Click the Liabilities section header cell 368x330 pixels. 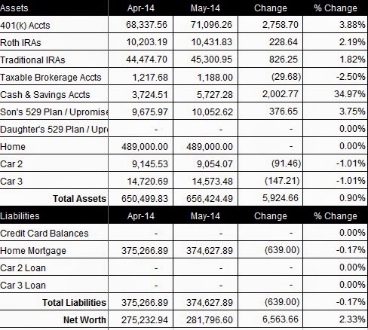[x=54, y=215]
